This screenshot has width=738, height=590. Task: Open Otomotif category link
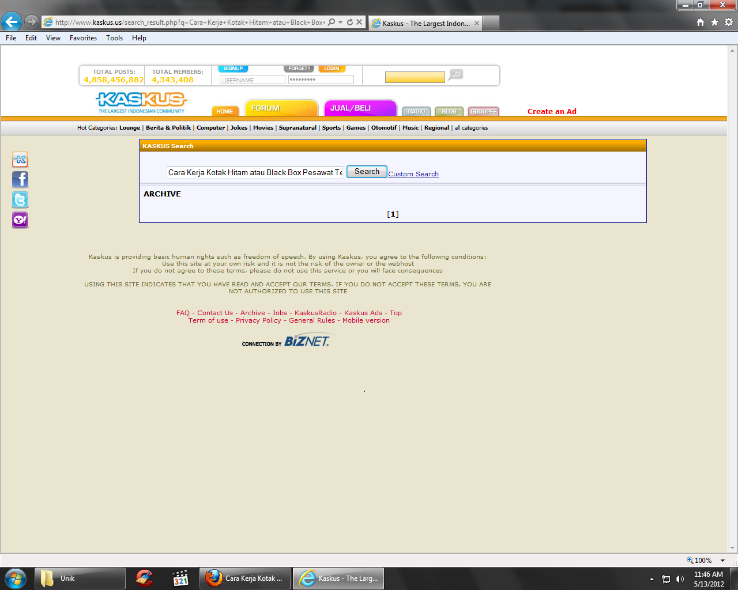pos(384,128)
